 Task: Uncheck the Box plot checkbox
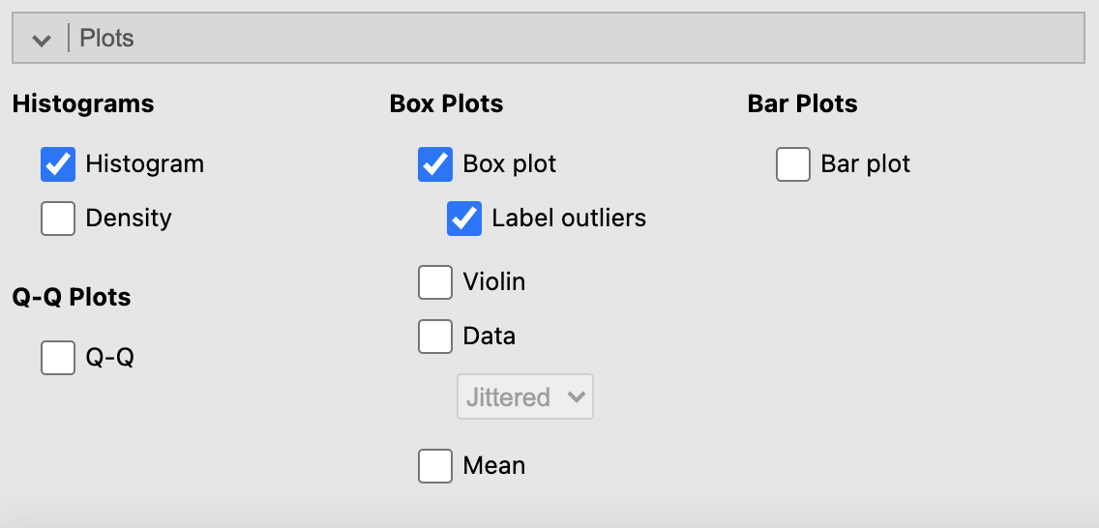click(435, 164)
